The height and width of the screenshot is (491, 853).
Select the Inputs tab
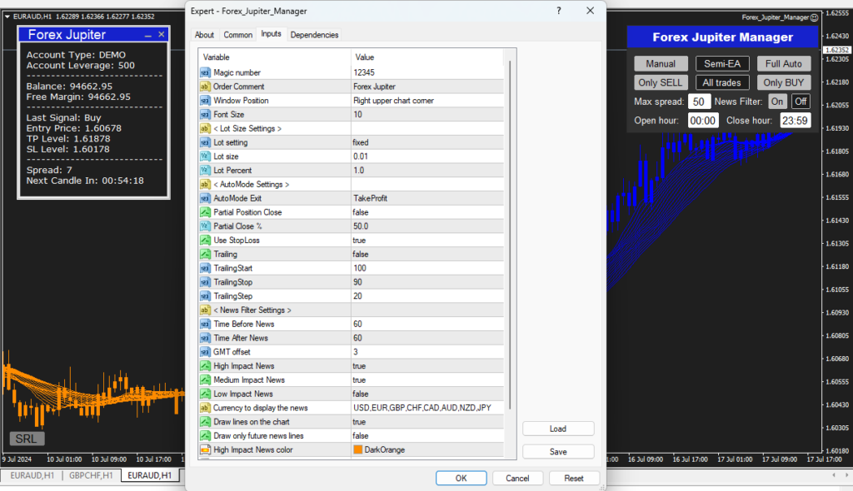coord(271,34)
